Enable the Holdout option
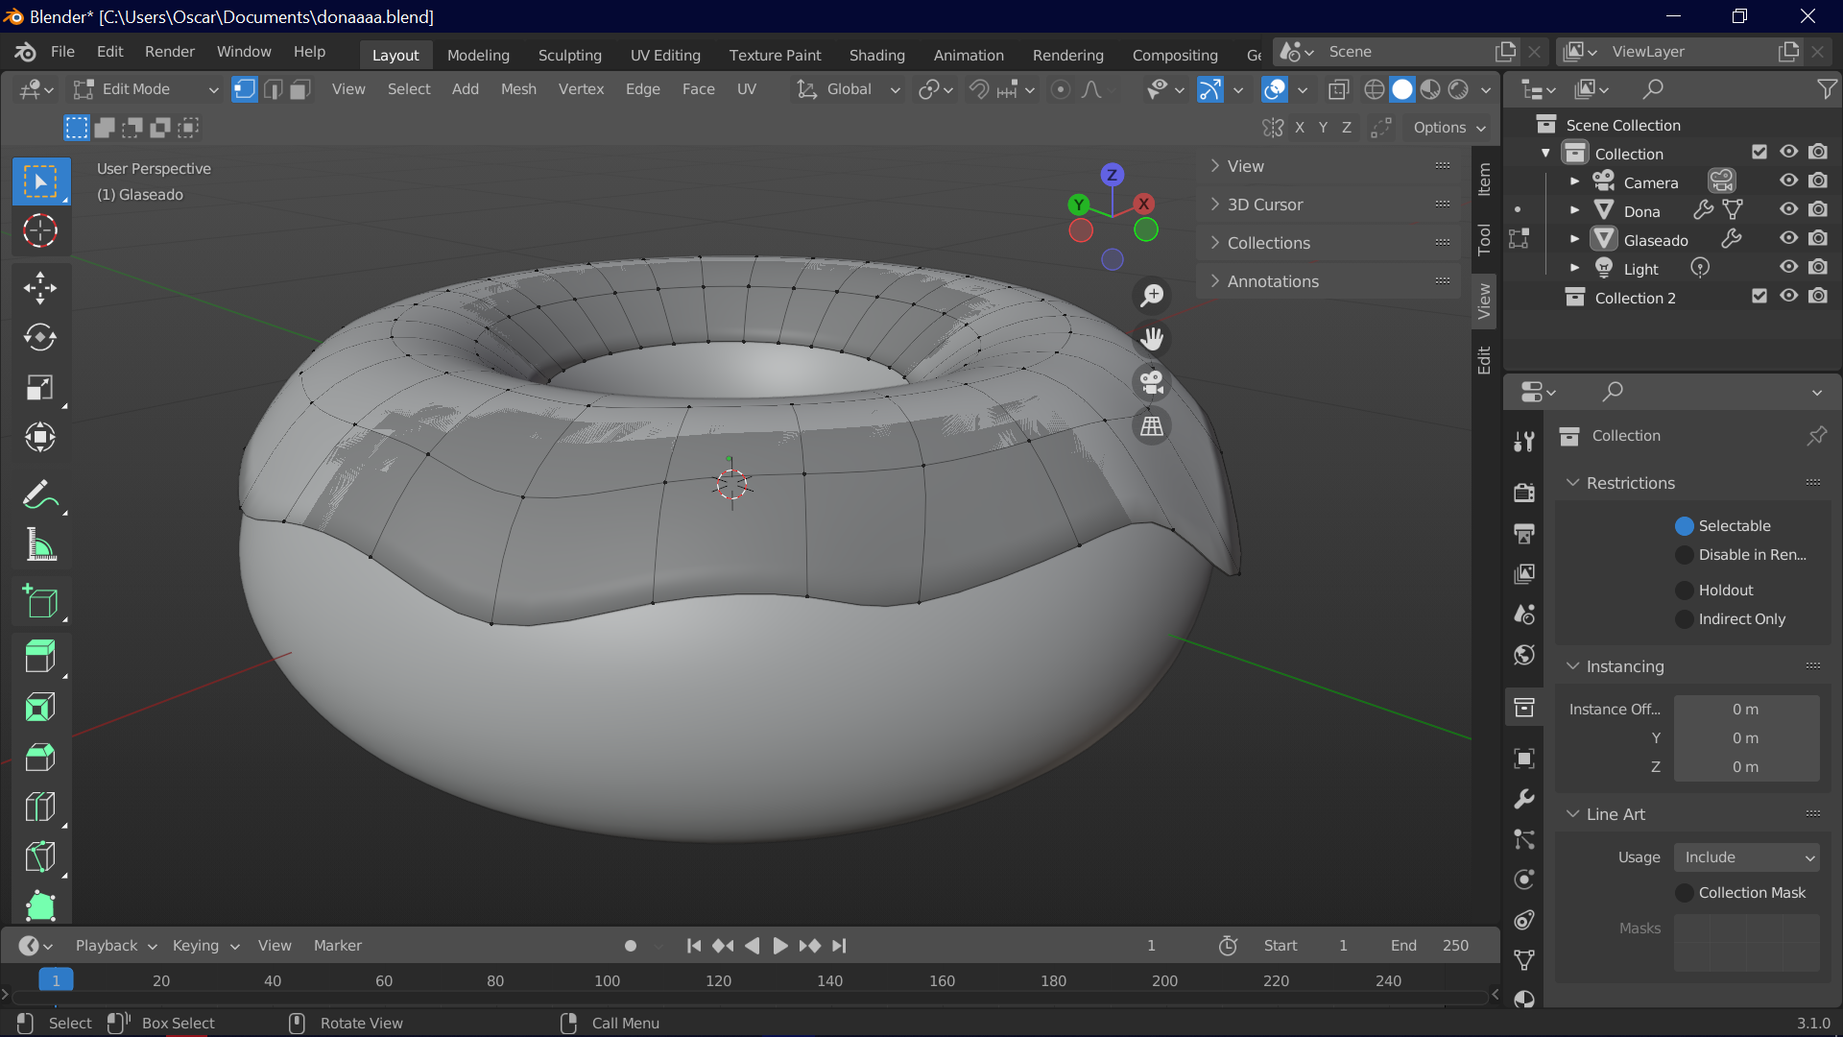The height and width of the screenshot is (1037, 1843). pyautogui.click(x=1685, y=591)
